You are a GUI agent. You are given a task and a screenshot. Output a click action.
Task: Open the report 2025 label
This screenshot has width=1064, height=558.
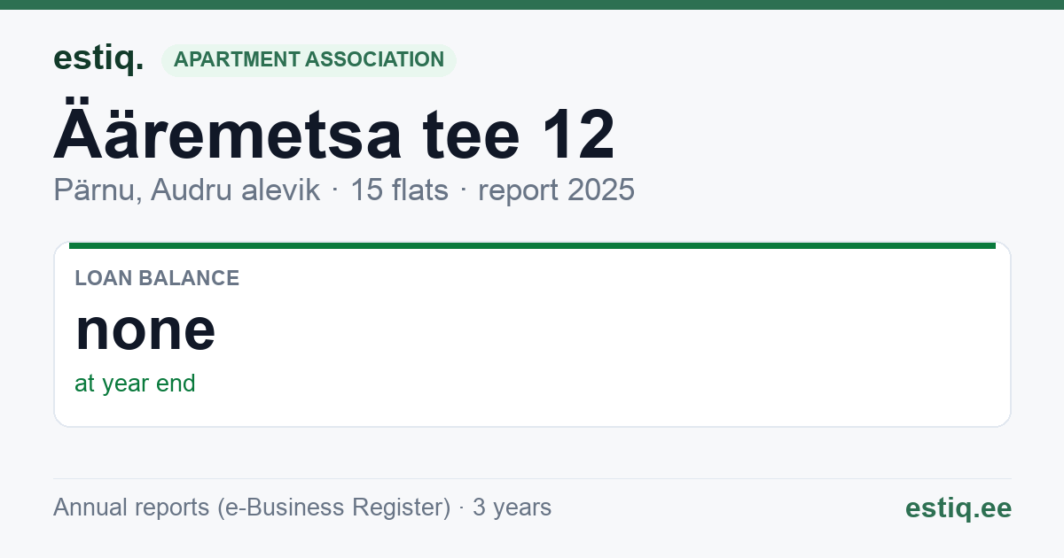(556, 190)
